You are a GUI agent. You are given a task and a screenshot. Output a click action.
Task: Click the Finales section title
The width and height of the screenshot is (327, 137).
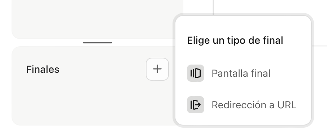coord(43,69)
